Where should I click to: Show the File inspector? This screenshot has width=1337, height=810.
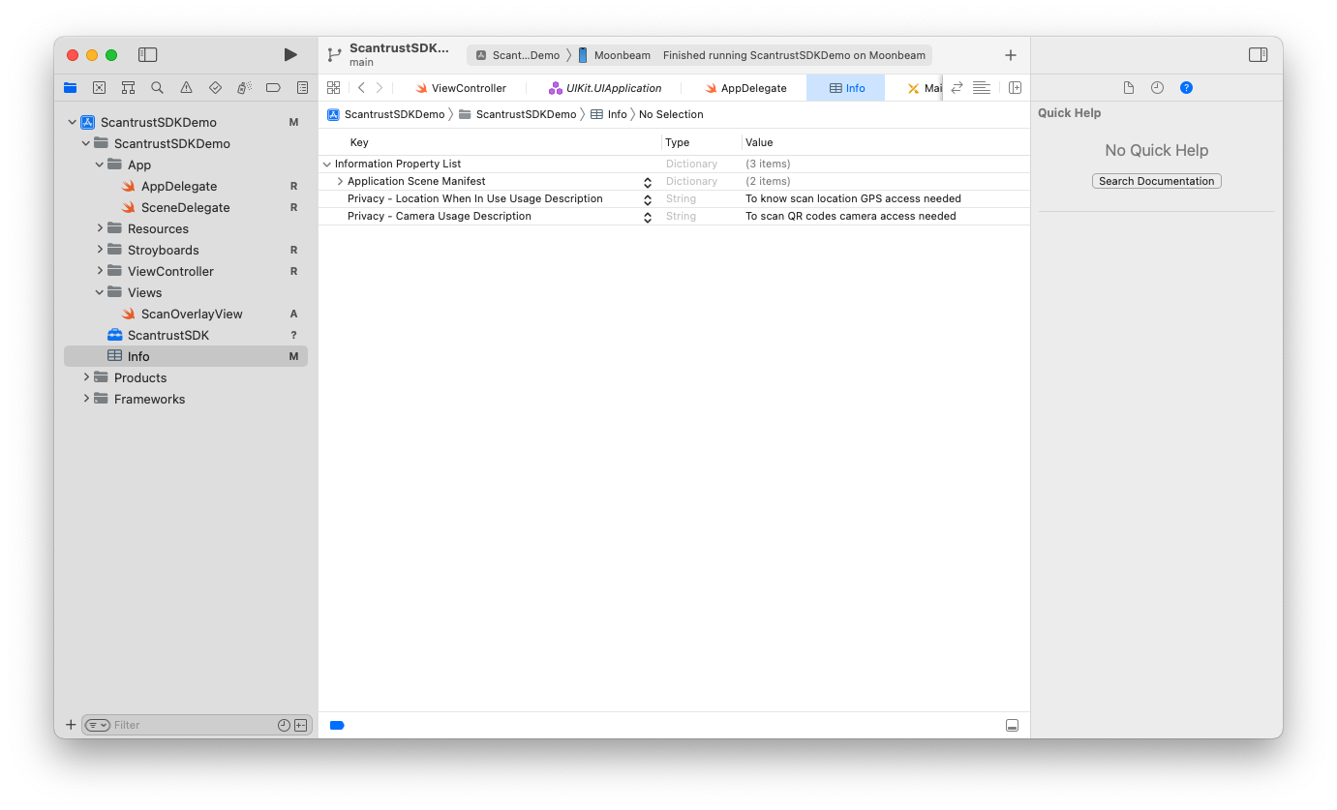click(1128, 88)
